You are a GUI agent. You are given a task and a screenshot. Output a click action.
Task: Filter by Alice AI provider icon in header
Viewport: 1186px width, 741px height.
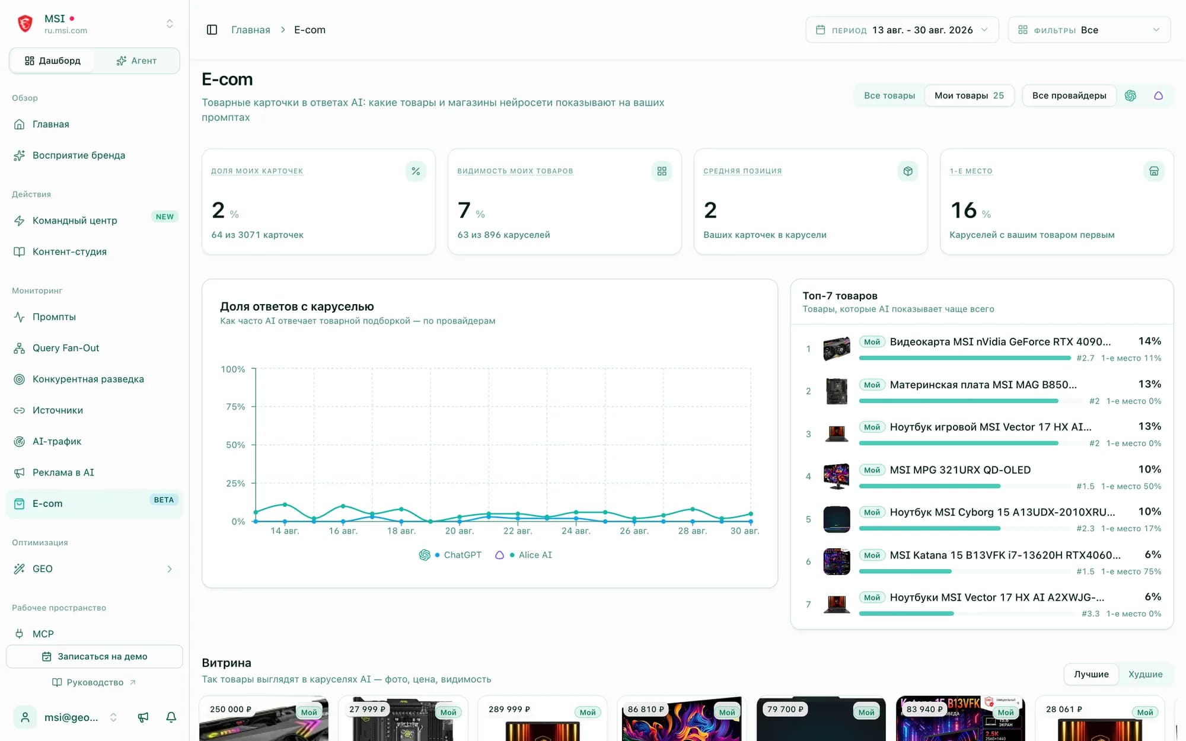tap(1158, 95)
